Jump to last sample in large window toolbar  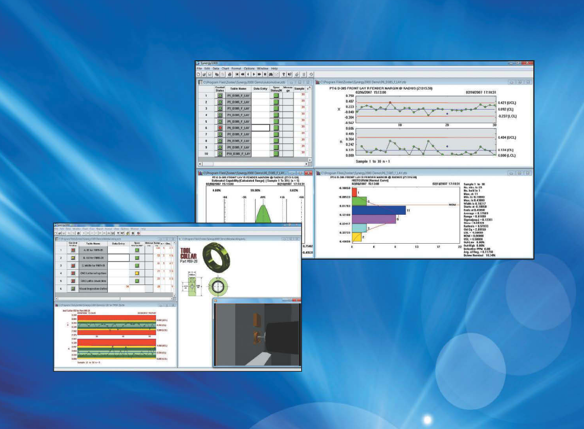click(265, 74)
